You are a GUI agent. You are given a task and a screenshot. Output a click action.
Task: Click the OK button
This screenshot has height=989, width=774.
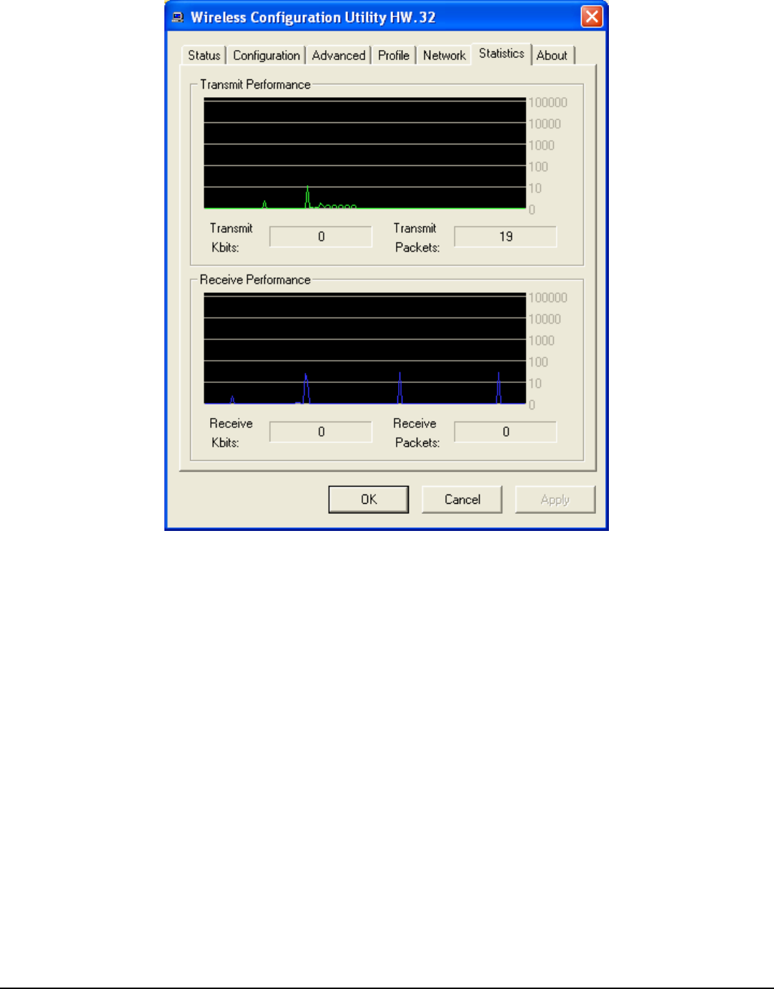coord(369,500)
